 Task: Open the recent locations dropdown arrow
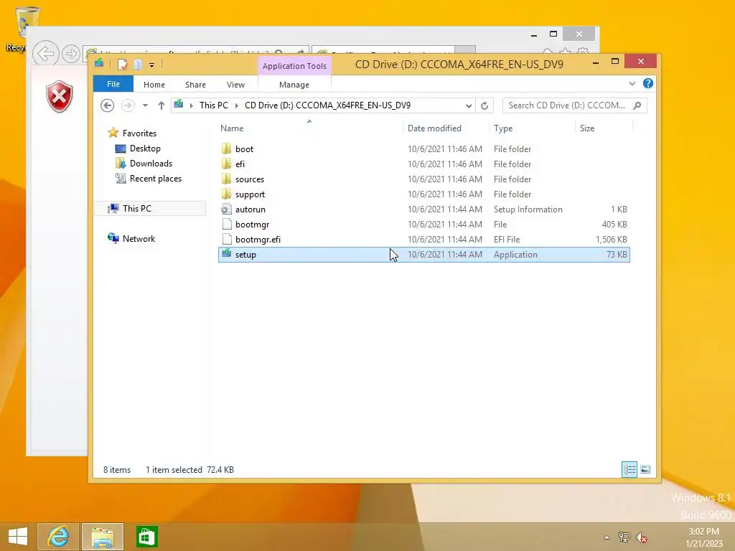145,105
